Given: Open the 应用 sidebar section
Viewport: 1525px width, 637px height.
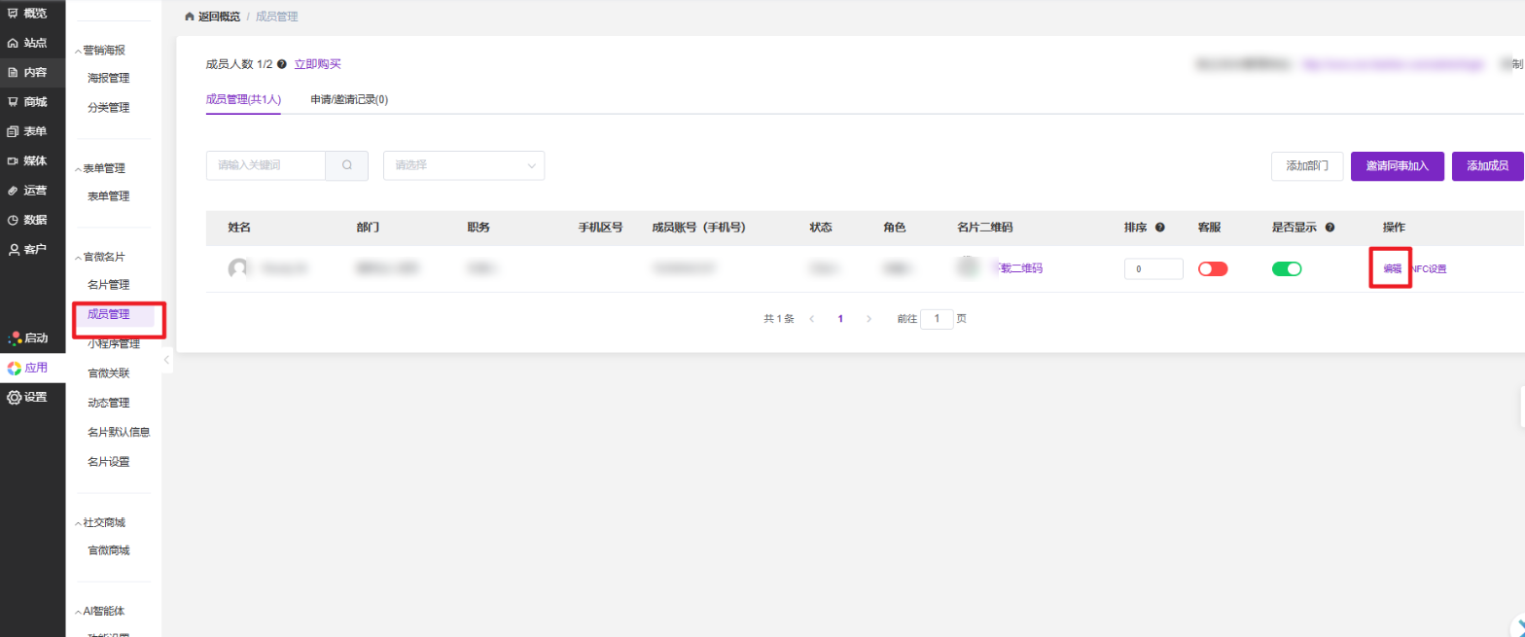Looking at the screenshot, I should tap(32, 368).
